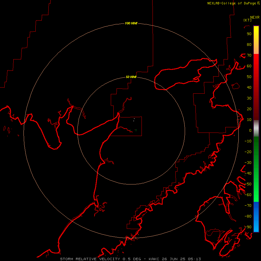Click the Storm Relative Velocity caption text
The image size is (261, 261).
click(130, 259)
